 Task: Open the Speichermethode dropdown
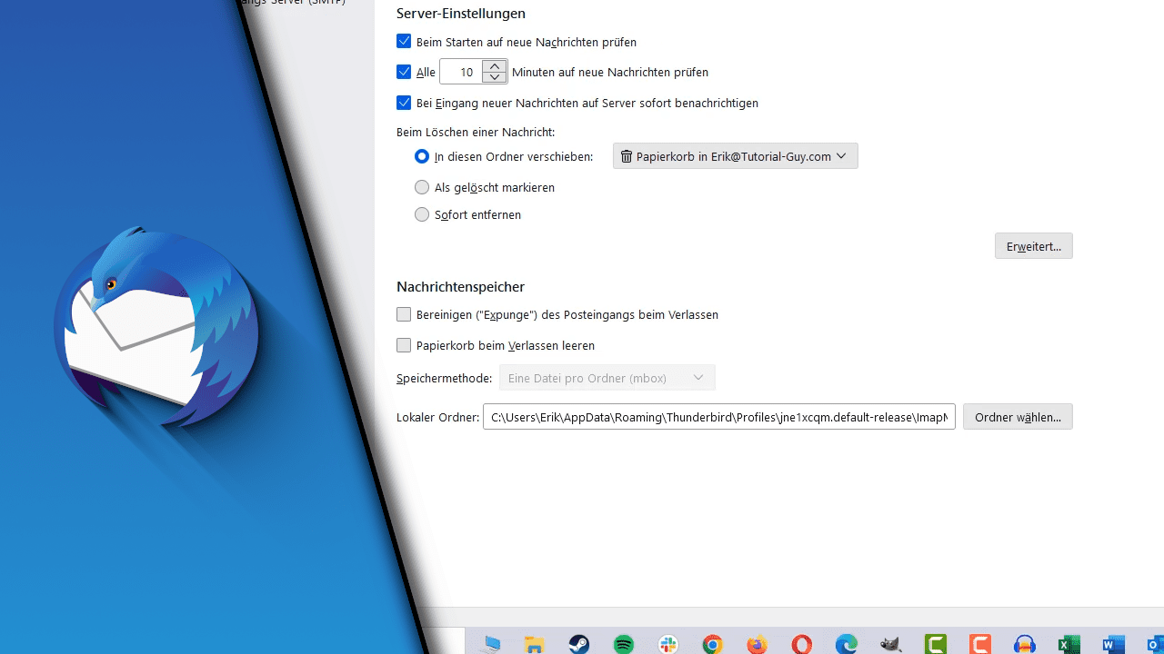point(607,377)
